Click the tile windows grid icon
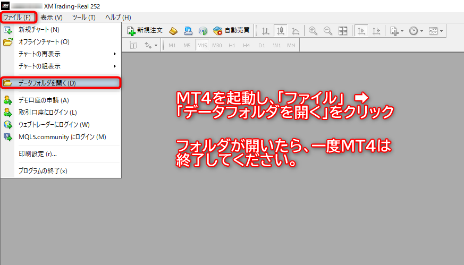 pyautogui.click(x=343, y=31)
